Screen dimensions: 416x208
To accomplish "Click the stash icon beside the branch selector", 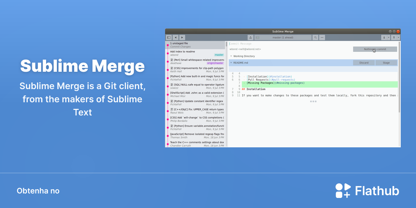I will click(251, 37).
